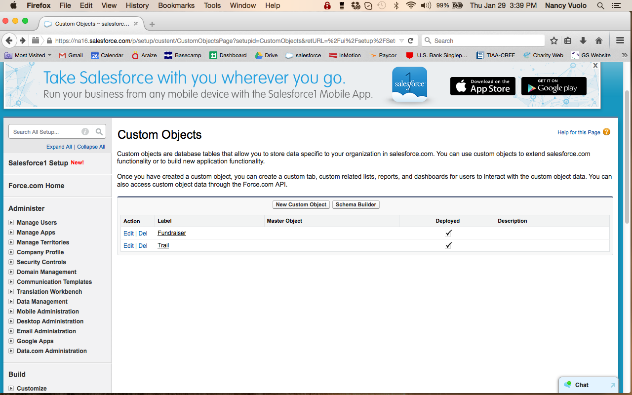Image resolution: width=632 pixels, height=395 pixels.
Task: Click Force.com Home in the sidebar
Action: coord(37,186)
